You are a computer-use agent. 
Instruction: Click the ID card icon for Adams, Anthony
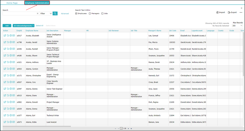pos(14,62)
